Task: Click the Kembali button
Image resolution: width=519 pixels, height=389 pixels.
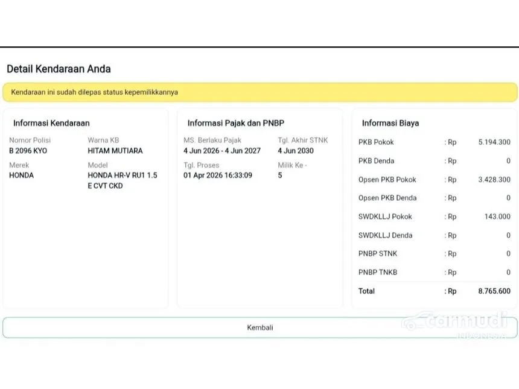Action: (259, 327)
